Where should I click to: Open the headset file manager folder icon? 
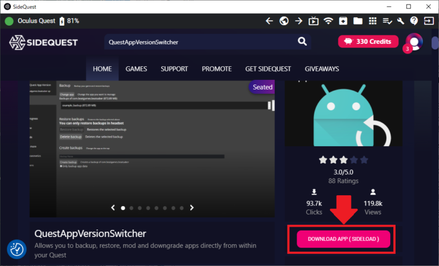pos(358,21)
